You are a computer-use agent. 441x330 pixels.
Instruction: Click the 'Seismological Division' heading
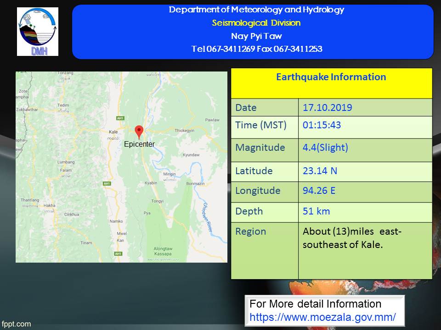tap(256, 23)
